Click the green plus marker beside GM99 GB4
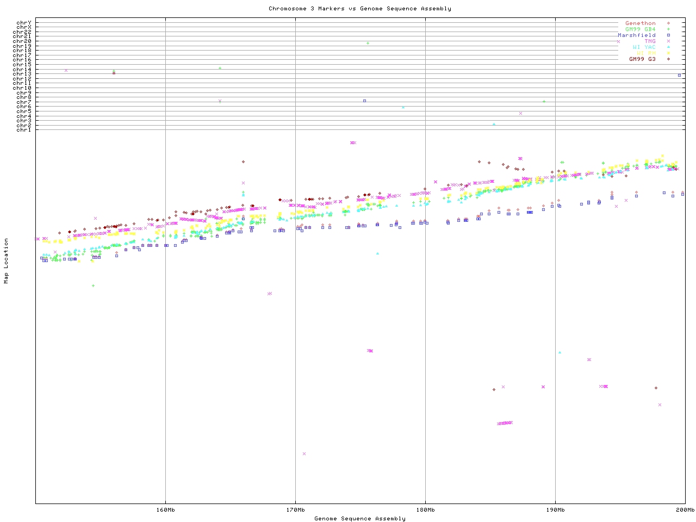 (x=668, y=29)
